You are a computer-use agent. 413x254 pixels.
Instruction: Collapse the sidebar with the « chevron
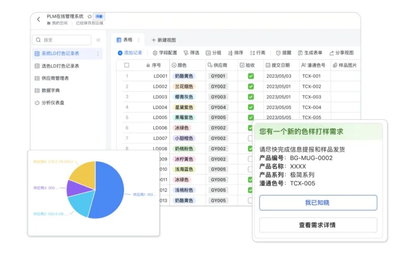pyautogui.click(x=98, y=40)
